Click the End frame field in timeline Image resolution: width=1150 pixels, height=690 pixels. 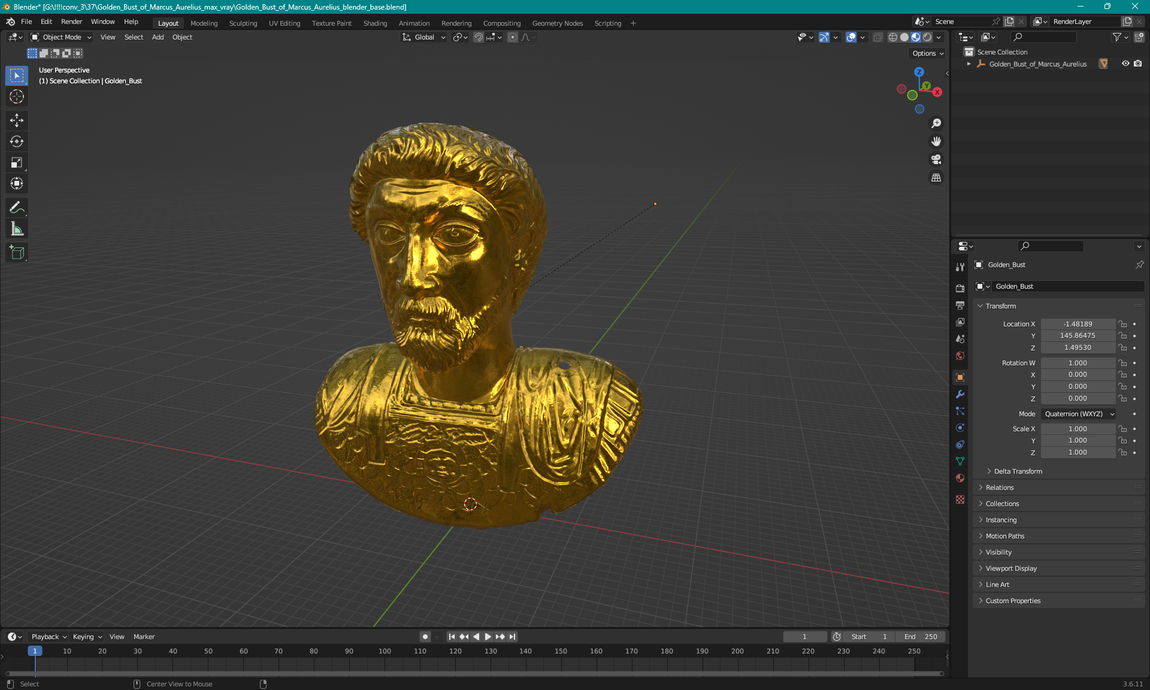pos(921,637)
